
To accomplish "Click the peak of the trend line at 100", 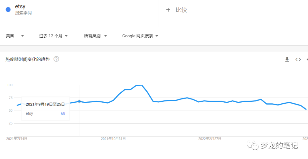I will [x=142, y=85].
